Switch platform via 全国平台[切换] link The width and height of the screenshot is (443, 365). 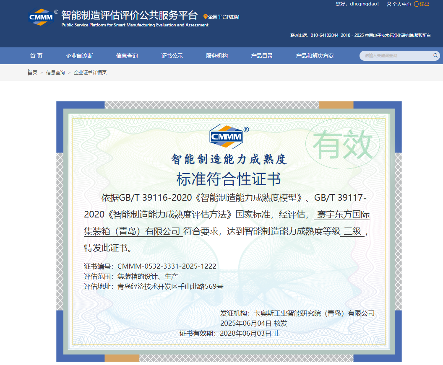tap(224, 17)
